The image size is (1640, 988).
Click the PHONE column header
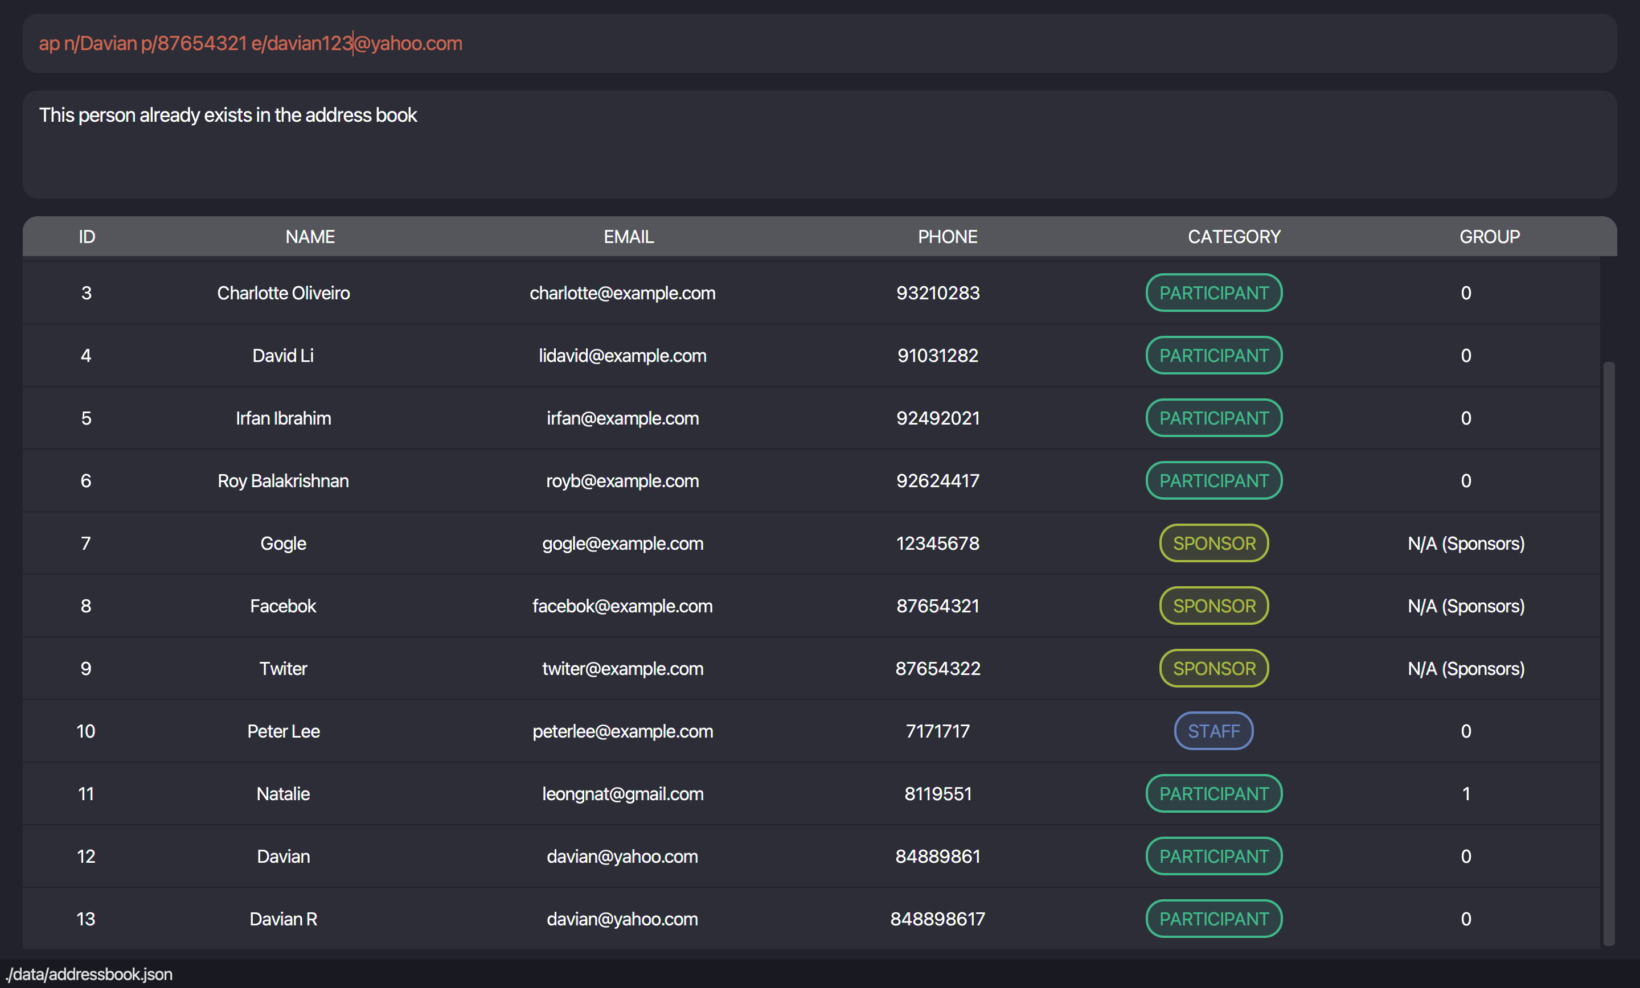948,237
